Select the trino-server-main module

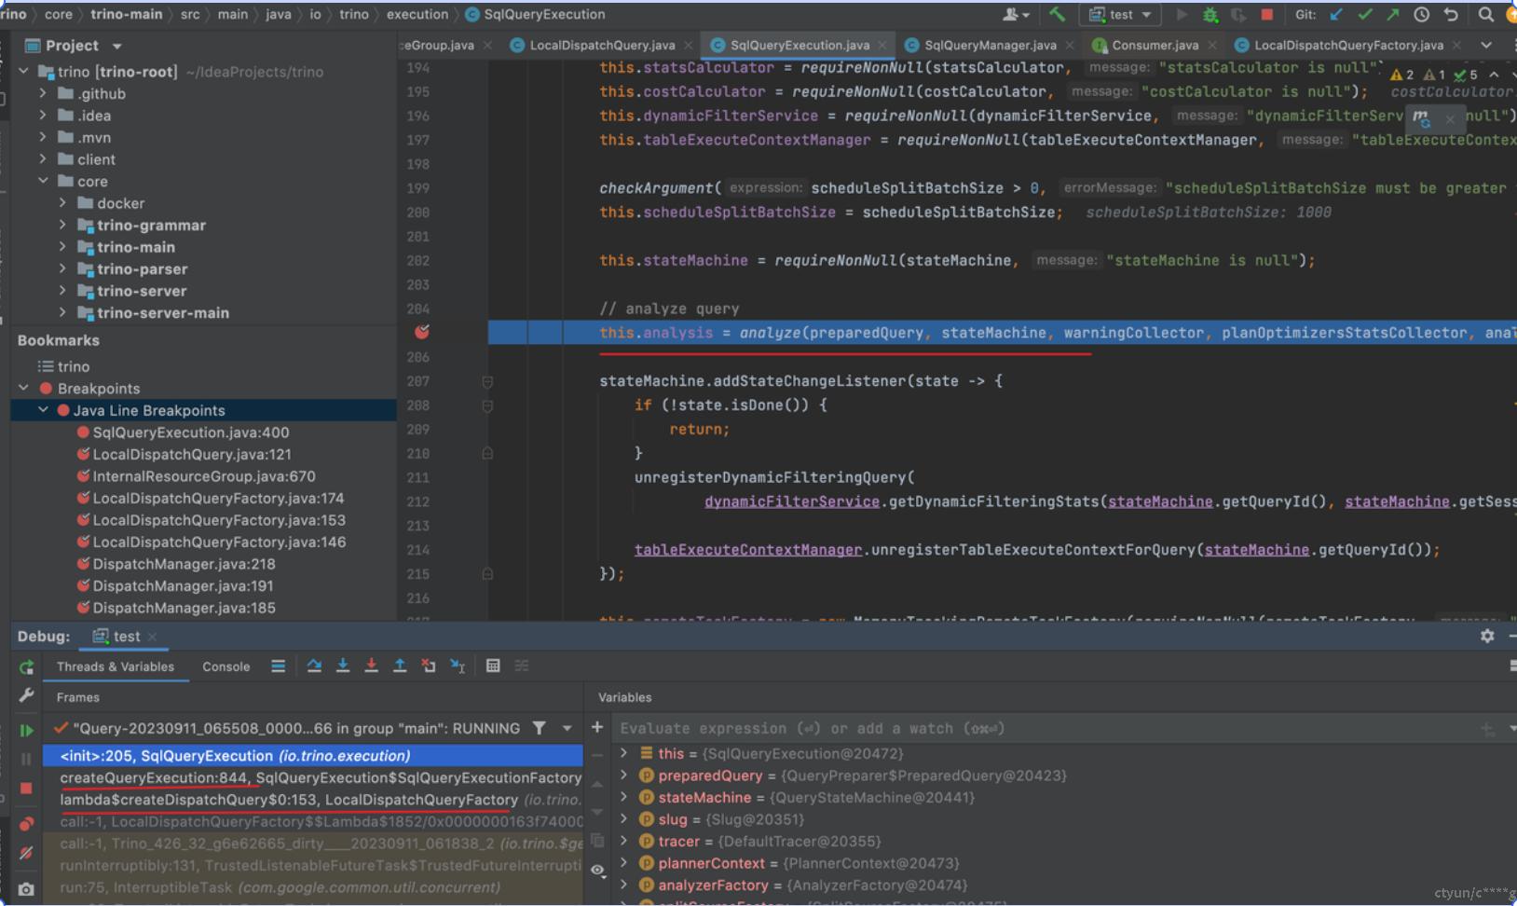(162, 312)
